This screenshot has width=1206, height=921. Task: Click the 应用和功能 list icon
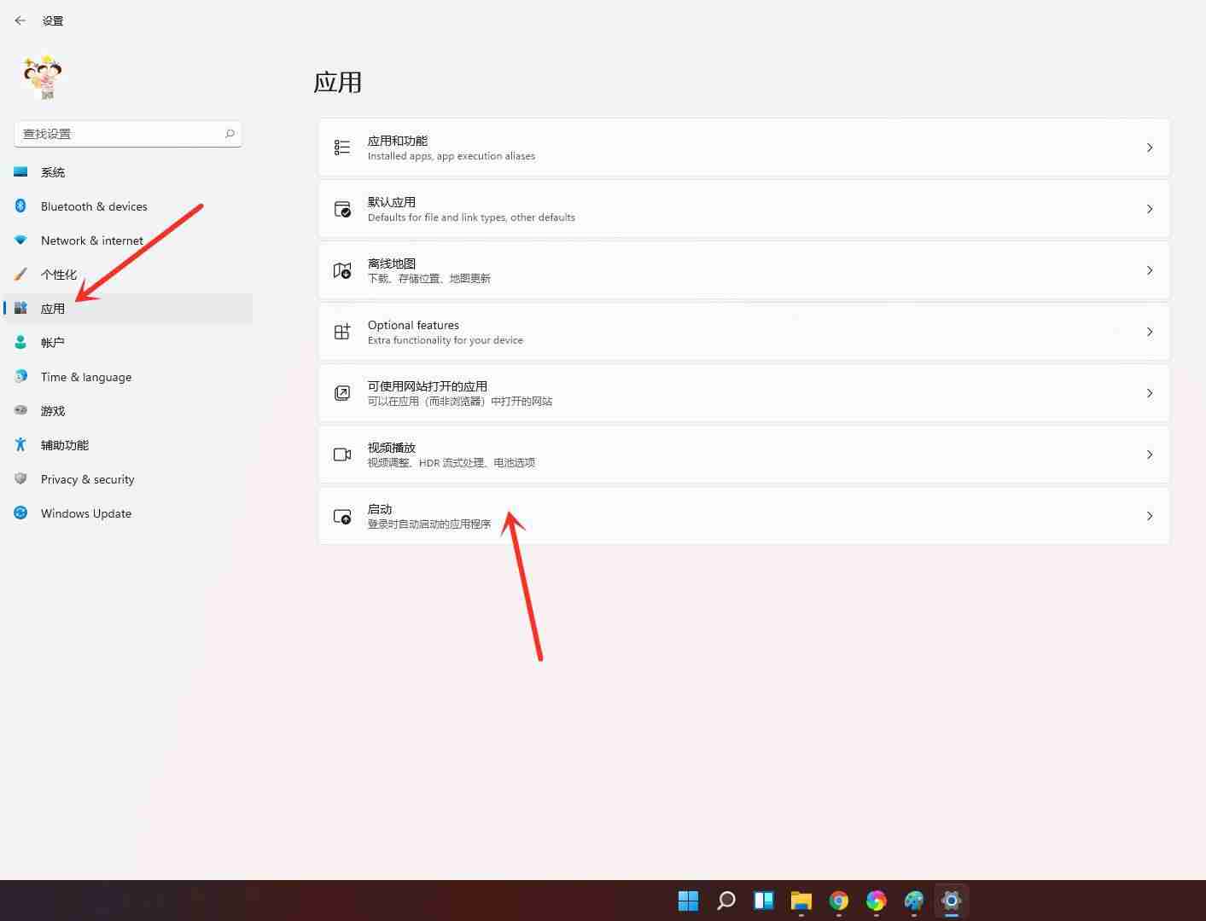pos(341,147)
